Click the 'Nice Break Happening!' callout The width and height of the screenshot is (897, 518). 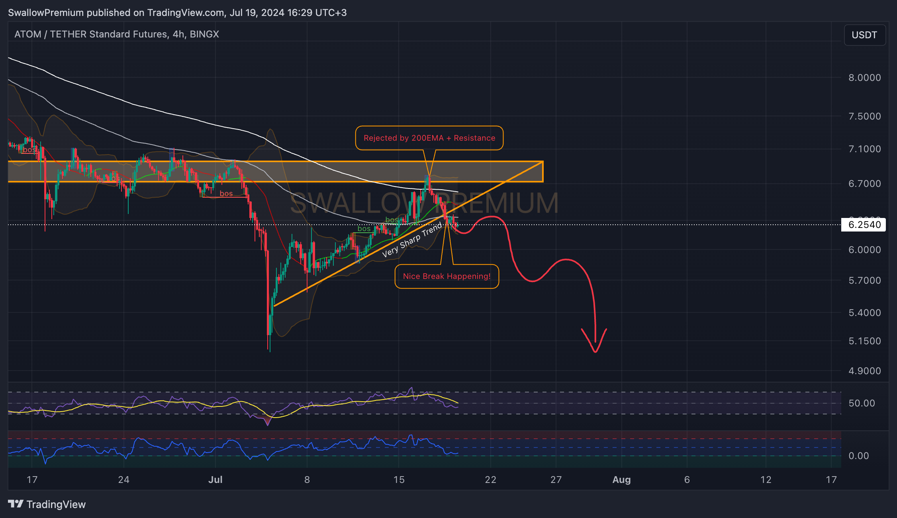coord(447,276)
